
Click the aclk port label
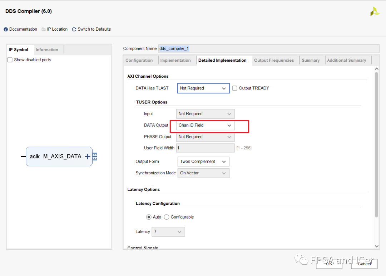pyautogui.click(x=35, y=157)
